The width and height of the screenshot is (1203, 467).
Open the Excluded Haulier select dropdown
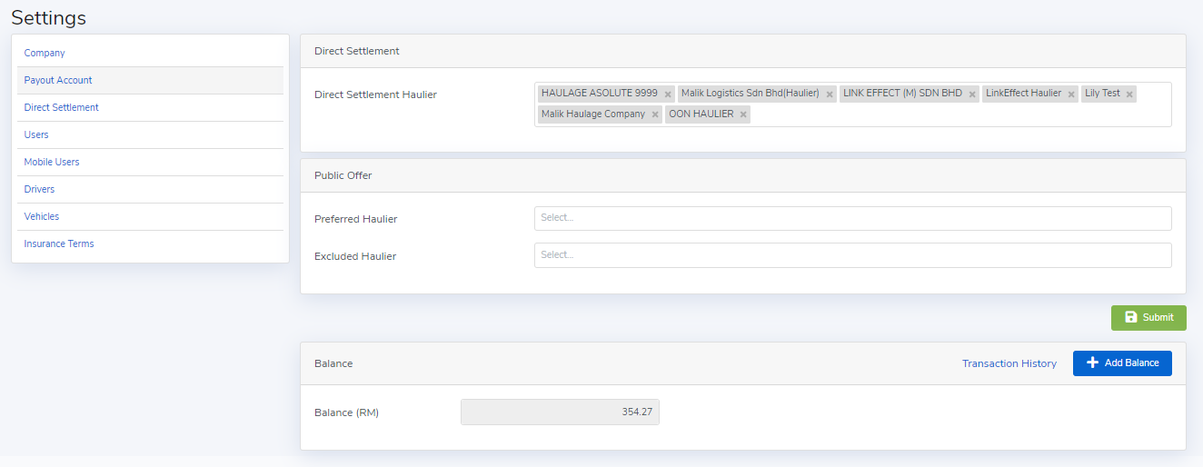click(x=852, y=255)
